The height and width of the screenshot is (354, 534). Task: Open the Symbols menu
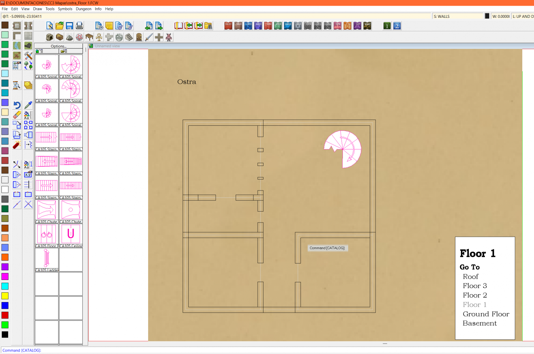pos(65,9)
